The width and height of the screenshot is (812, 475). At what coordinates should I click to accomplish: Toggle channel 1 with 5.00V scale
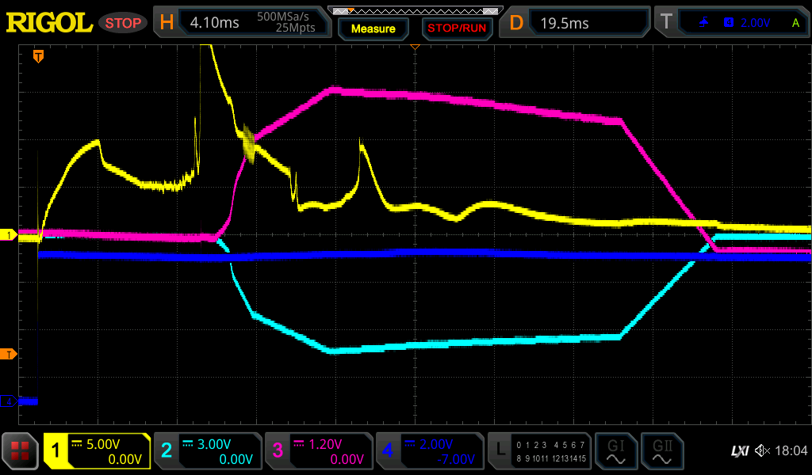(98, 452)
